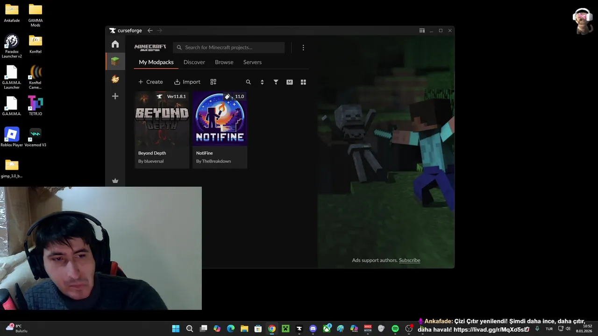Screen dimensions: 598x336
Task: Open the weather widget showing 8°C
Action: point(16,328)
